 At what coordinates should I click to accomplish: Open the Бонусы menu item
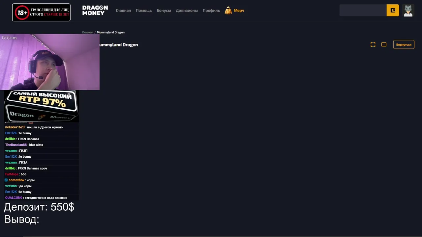pyautogui.click(x=164, y=11)
